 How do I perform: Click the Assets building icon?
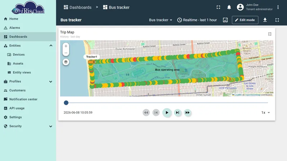tap(9, 64)
